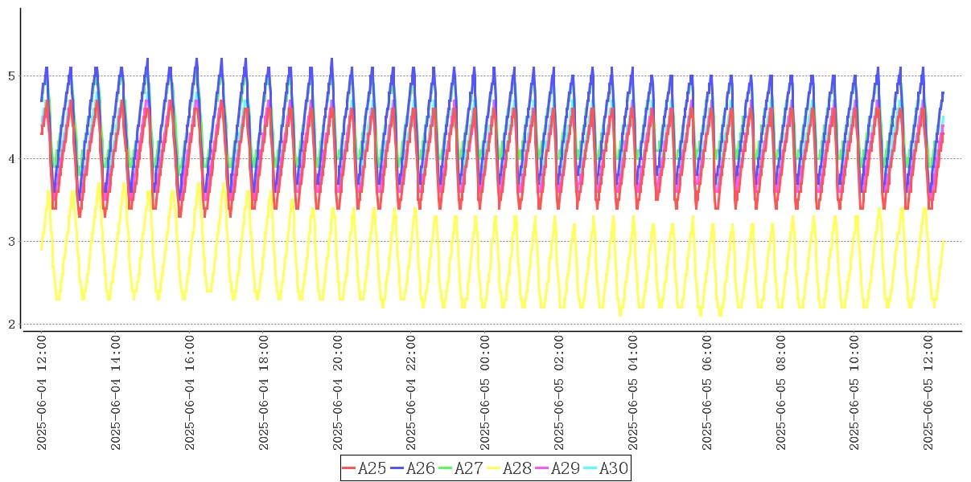Select the 2025-06-05 06:00 time axis label
This screenshot has height=482, width=971.
tap(708, 394)
